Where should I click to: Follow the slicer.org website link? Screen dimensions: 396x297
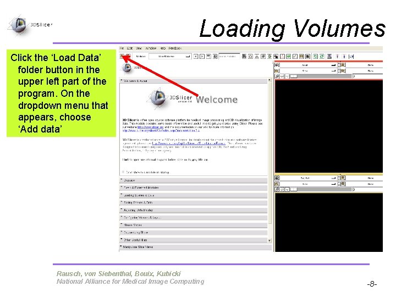tap(150, 127)
